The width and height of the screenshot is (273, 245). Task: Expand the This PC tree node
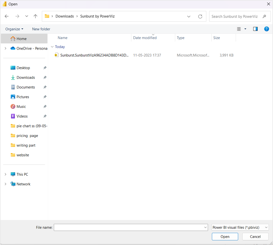coord(5,175)
